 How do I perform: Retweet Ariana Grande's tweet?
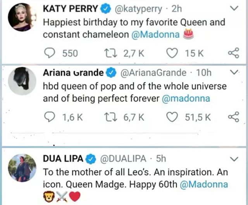tap(110, 117)
